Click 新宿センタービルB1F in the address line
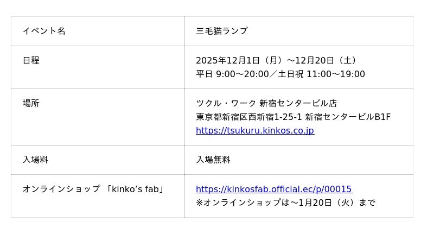Image resolution: width=434 pixels, height=234 pixels. click(348, 117)
